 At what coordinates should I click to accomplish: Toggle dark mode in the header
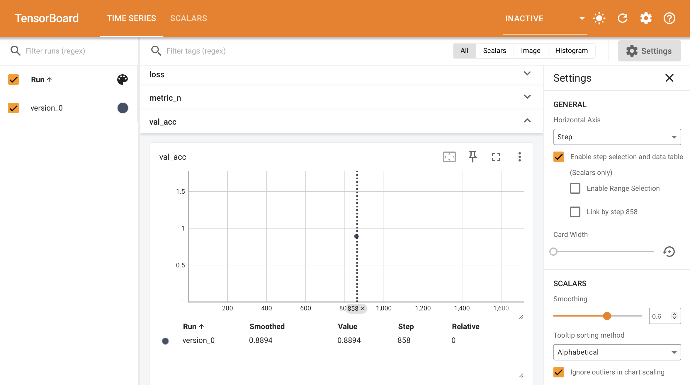599,18
